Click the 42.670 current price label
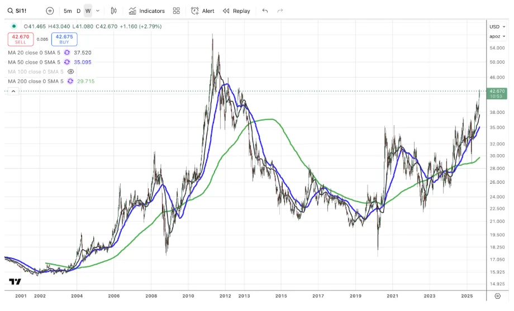The height and width of the screenshot is (311, 514). click(x=497, y=93)
